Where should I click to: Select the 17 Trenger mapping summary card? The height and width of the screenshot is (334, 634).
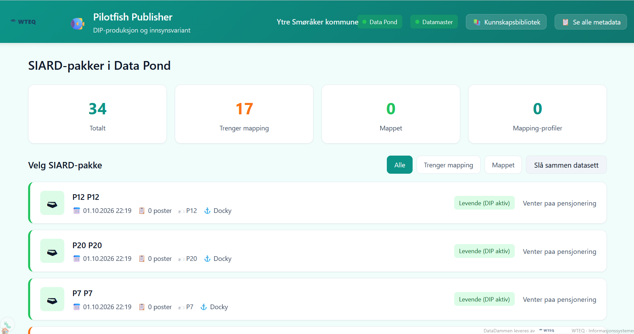(x=244, y=114)
